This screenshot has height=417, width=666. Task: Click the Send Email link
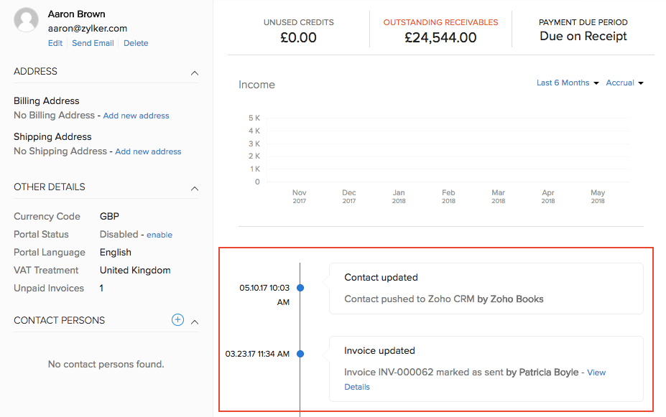pos(93,43)
